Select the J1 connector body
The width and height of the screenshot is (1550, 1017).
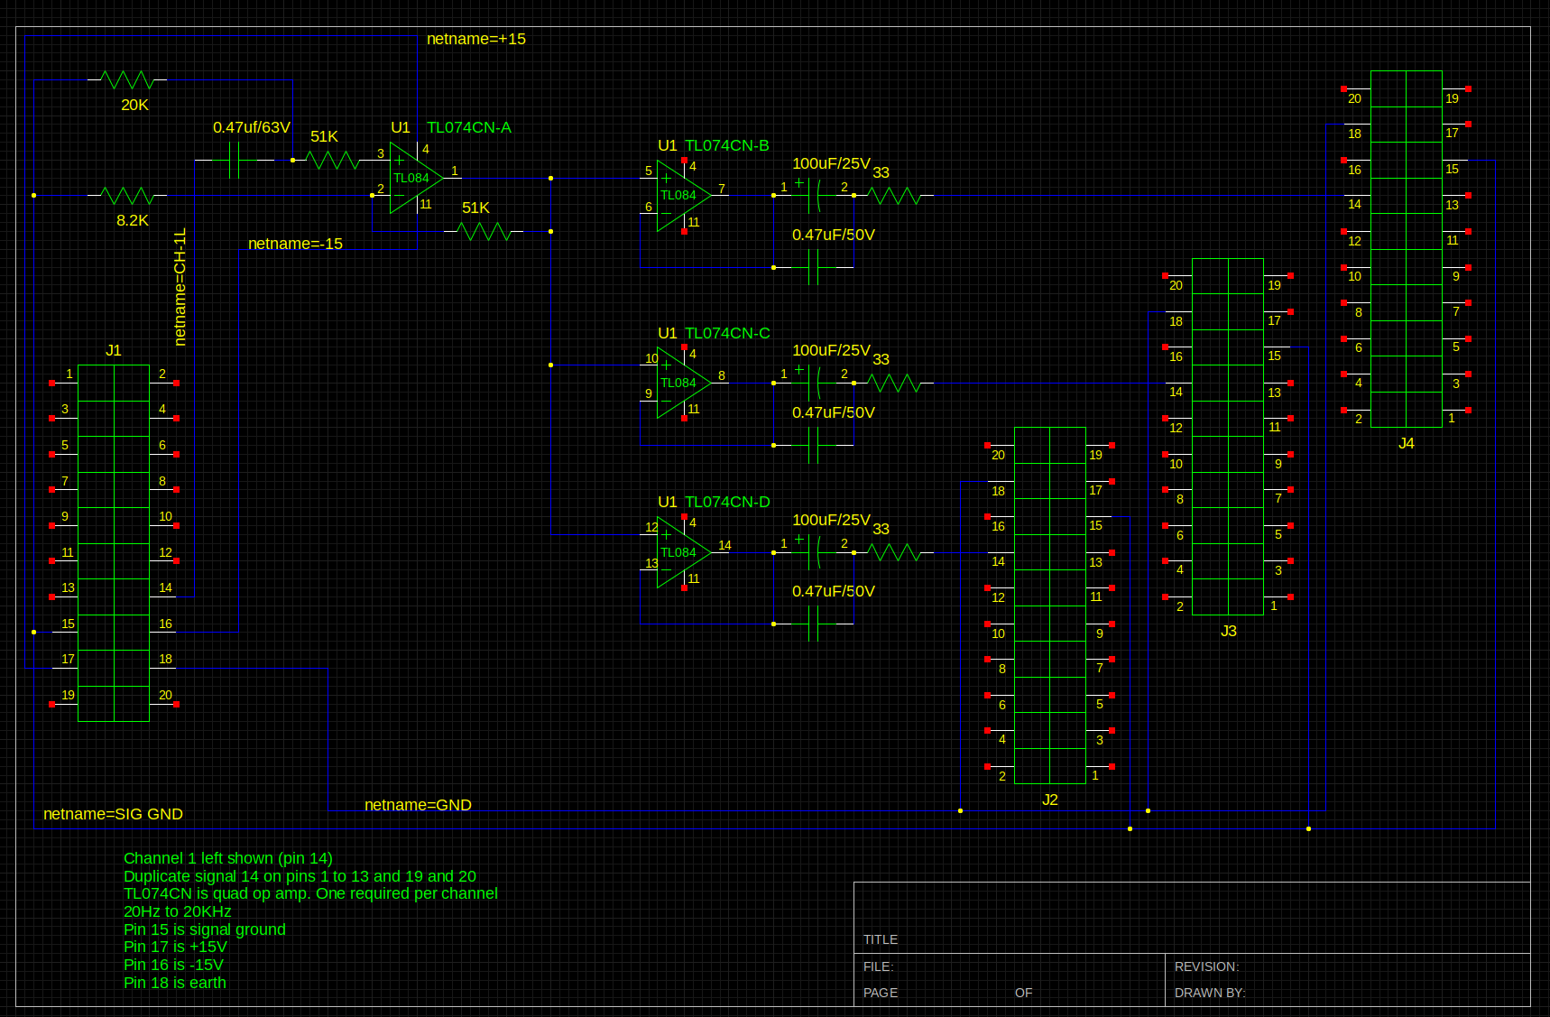pyautogui.click(x=114, y=543)
